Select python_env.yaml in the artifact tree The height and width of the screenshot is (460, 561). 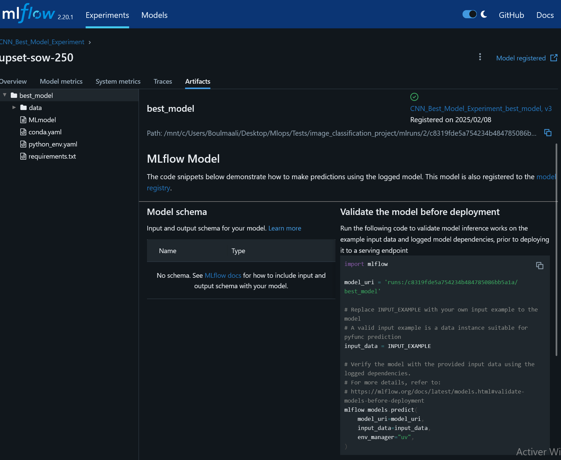[x=53, y=144]
